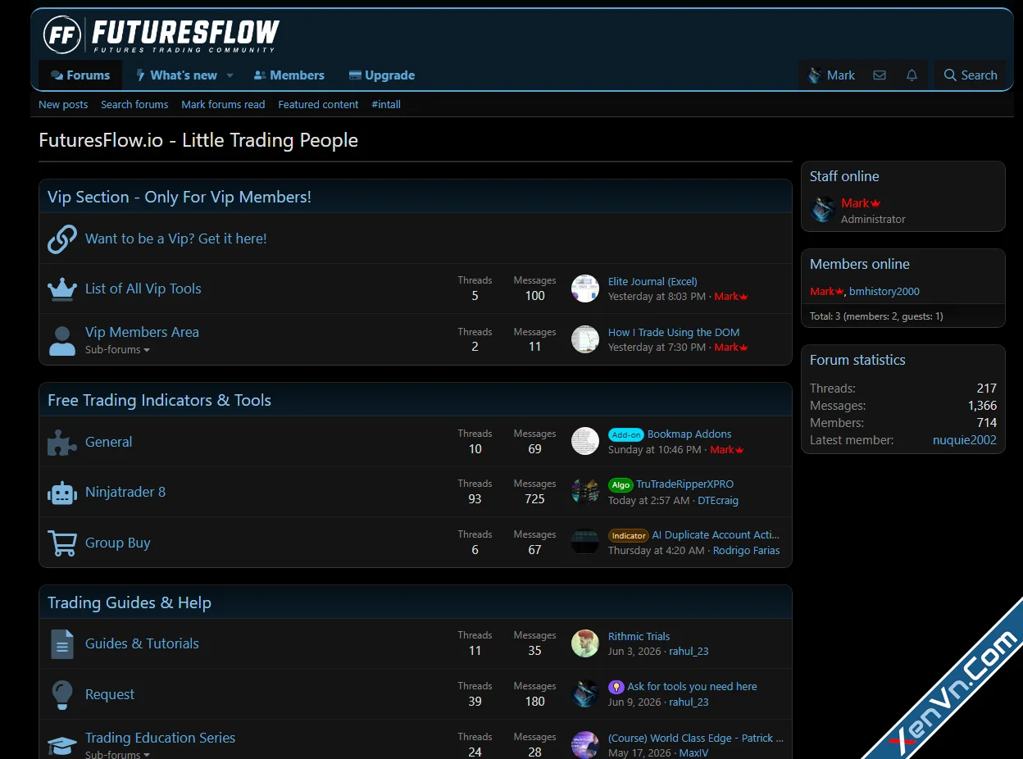This screenshot has width=1023, height=759.
Task: Click the document icon for Guides & Tutorials
Action: [62, 644]
